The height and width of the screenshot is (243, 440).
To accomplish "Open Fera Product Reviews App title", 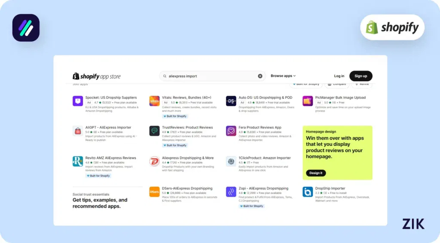I will point(260,127).
